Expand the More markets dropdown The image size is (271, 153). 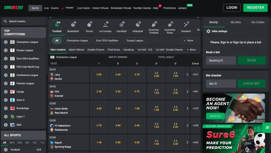click(191, 49)
